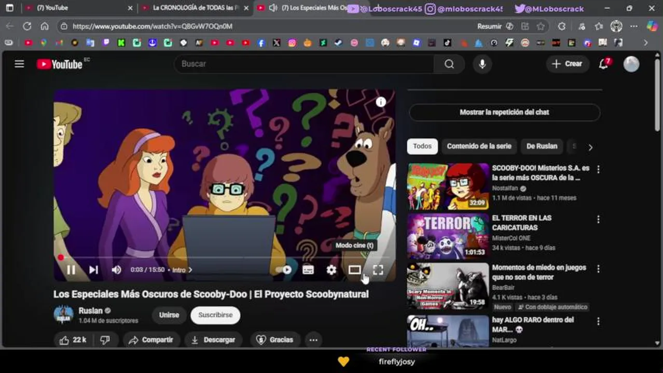Viewport: 663px width, 373px height.
Task: Show more filter chips with the arrow
Action: pos(590,147)
